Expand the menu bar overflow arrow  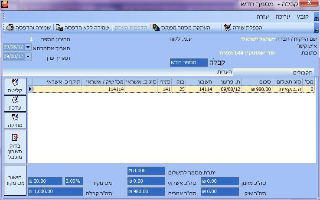(x=316, y=17)
